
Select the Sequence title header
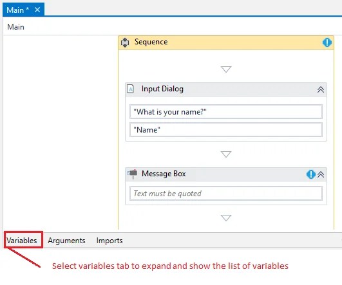click(226, 42)
